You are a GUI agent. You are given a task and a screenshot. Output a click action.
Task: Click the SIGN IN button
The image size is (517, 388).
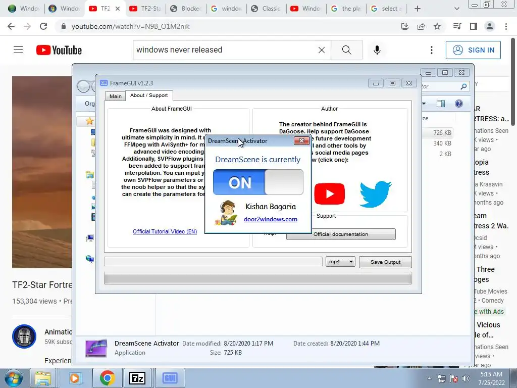coord(473,50)
